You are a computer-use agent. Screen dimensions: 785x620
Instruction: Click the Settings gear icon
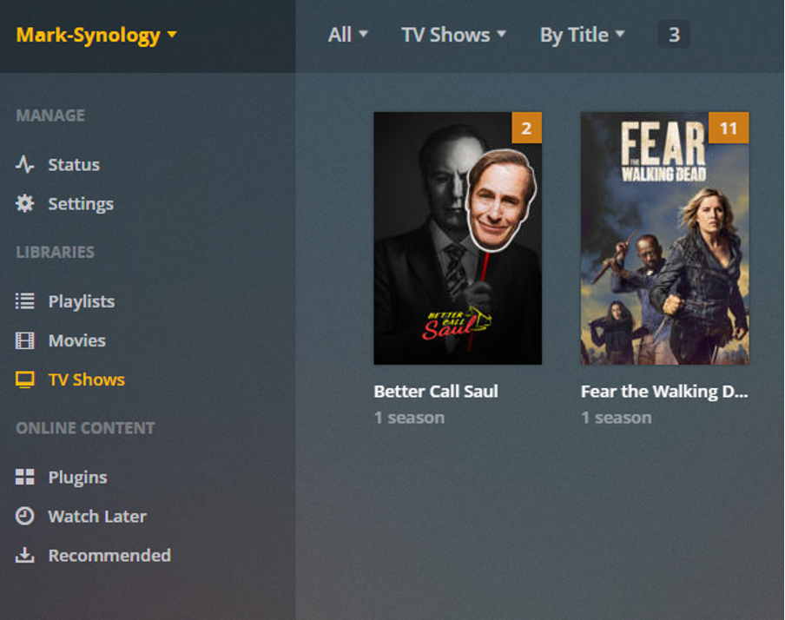[24, 203]
